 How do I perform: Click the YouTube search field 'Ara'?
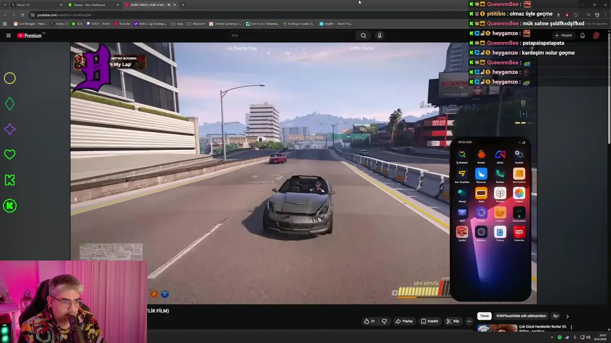(x=291, y=35)
